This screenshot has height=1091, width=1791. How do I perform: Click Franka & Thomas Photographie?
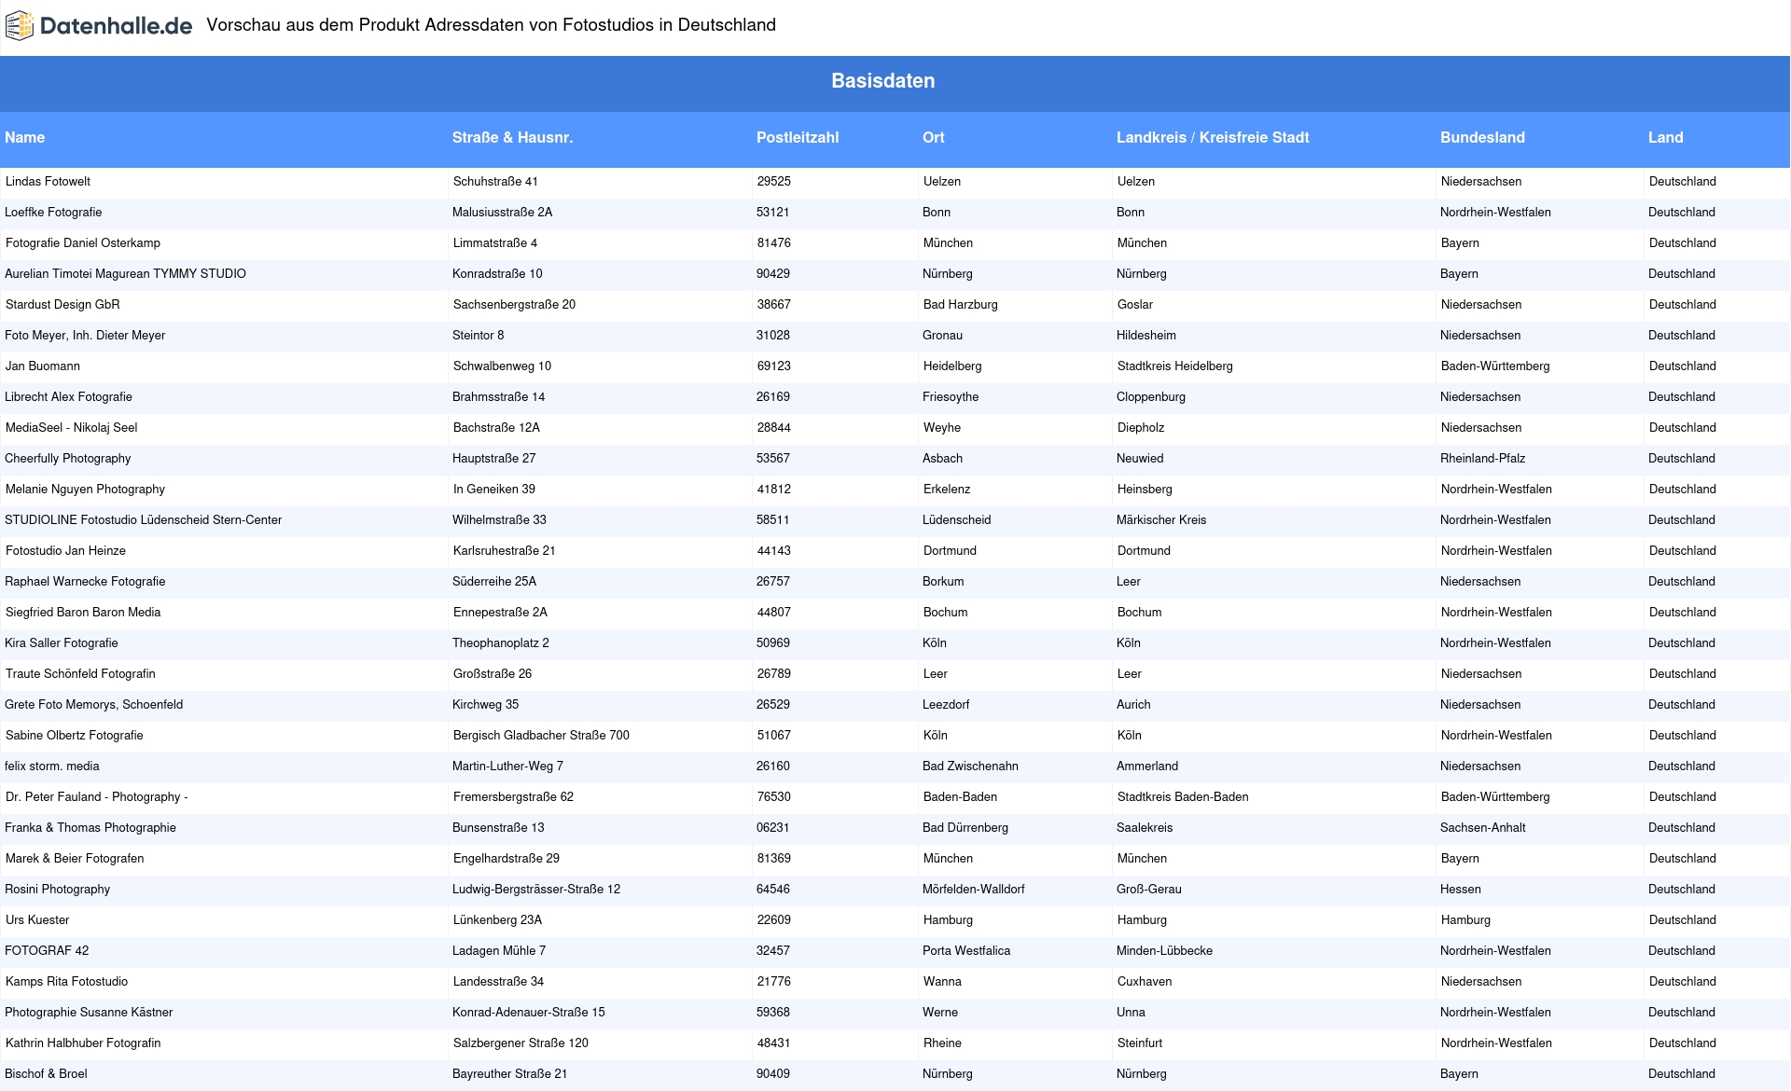pos(90,827)
